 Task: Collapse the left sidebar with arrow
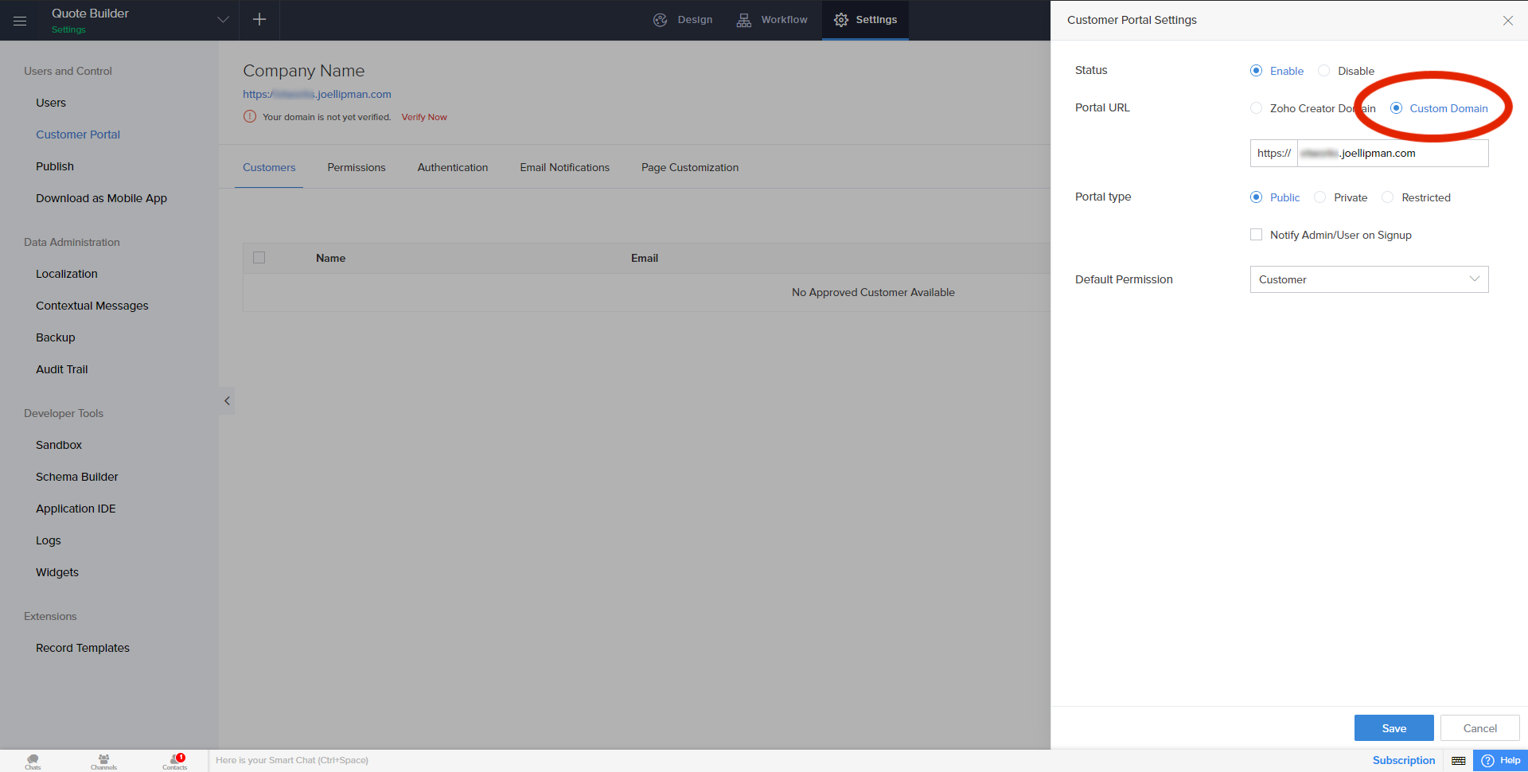(227, 401)
